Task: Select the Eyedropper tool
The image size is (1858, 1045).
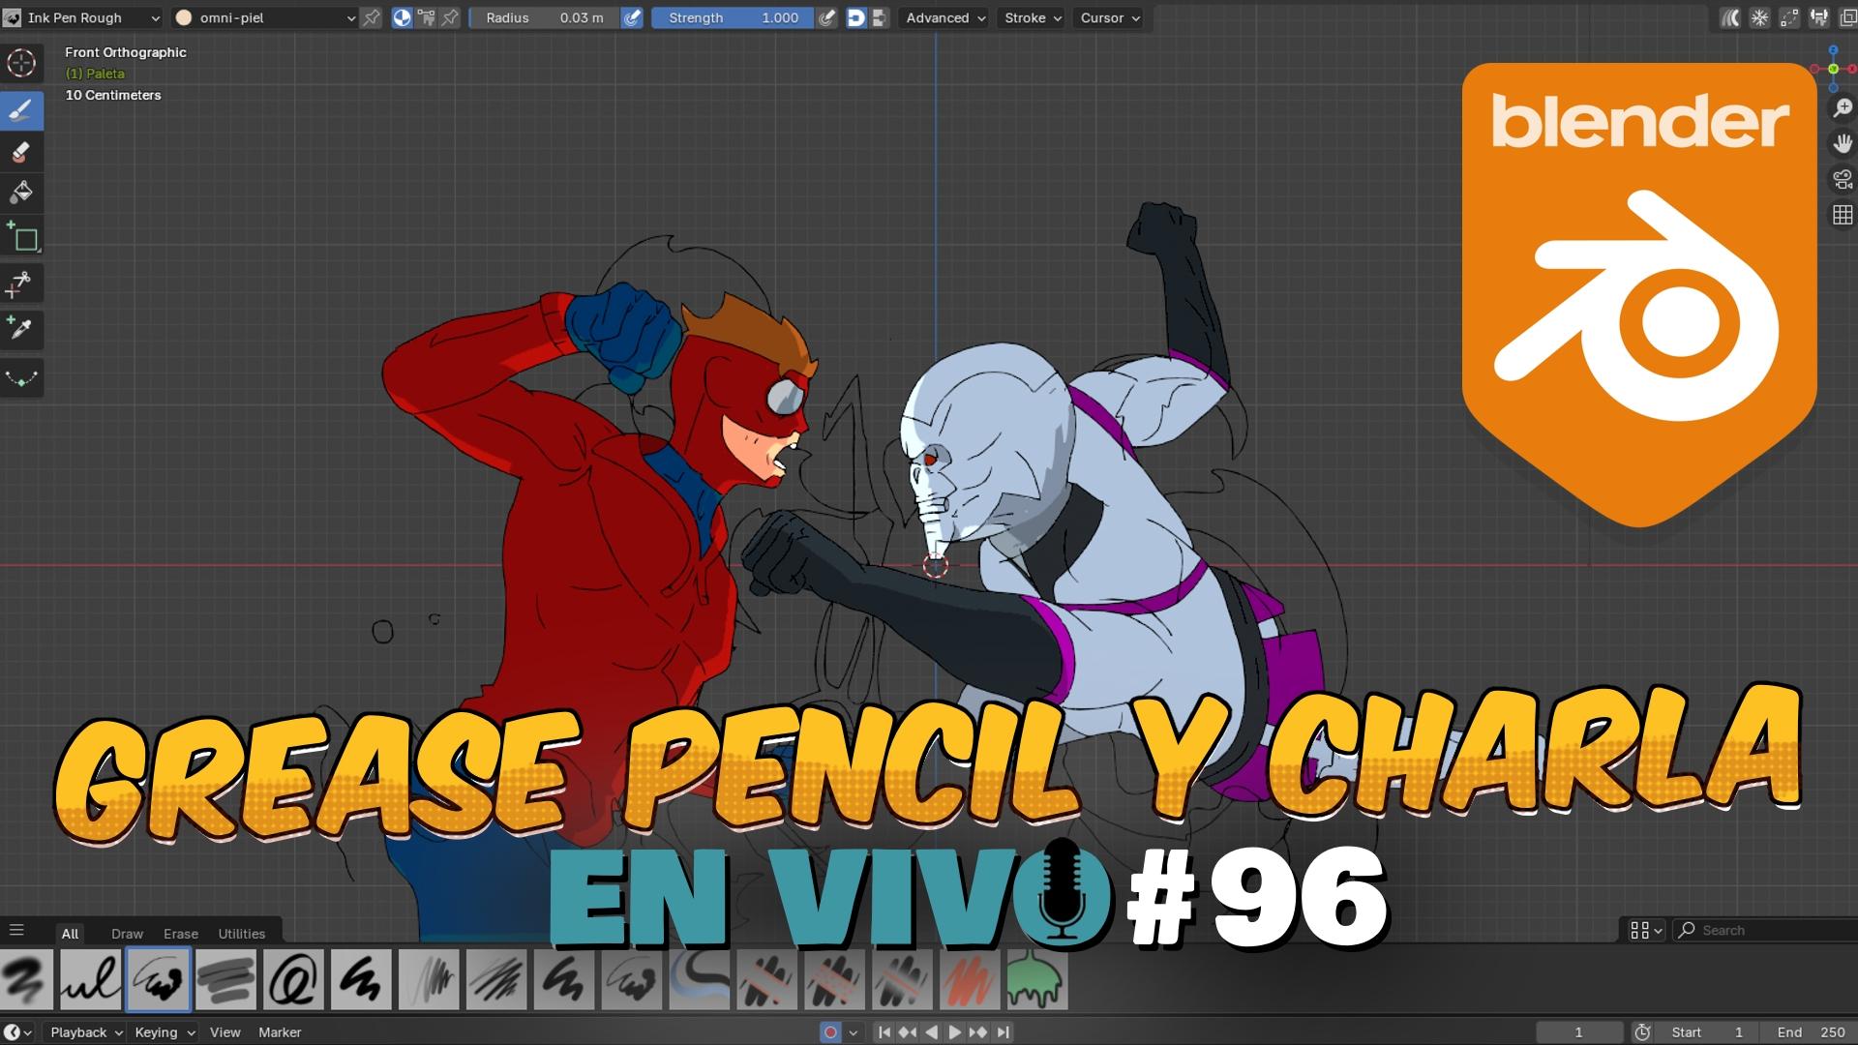Action: click(21, 330)
